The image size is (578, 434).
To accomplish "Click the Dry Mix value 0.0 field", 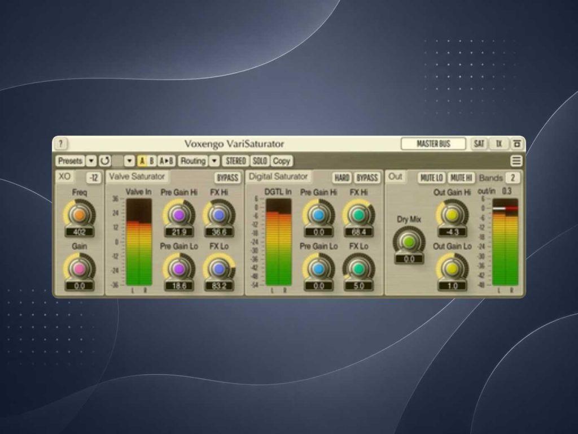I will pos(409,259).
